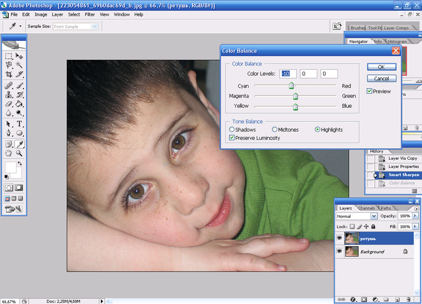Open the layer blend mode dropdown
This screenshot has height=304, width=422.
pyautogui.click(x=374, y=216)
